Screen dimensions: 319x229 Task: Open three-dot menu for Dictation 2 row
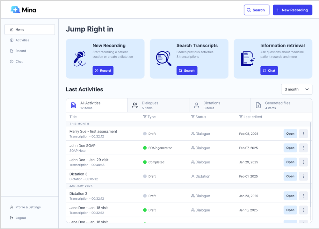point(303,196)
